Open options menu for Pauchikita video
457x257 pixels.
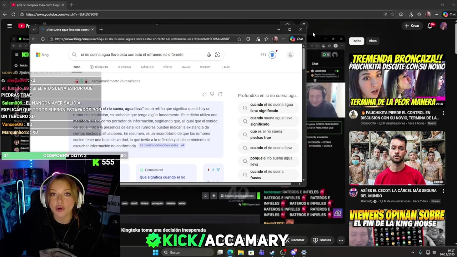pyautogui.click(x=443, y=113)
